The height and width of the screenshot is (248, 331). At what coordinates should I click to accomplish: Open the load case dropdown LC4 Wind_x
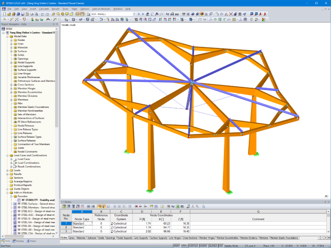pos(134,14)
